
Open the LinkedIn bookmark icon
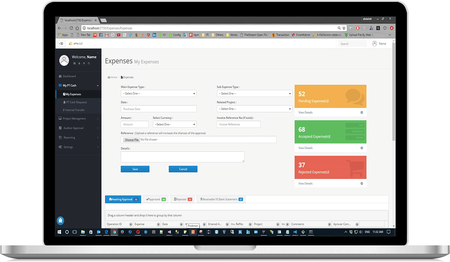[x=154, y=35]
